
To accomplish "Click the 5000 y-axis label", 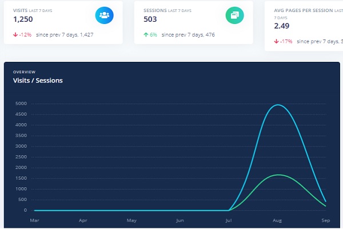I will [x=21, y=104].
